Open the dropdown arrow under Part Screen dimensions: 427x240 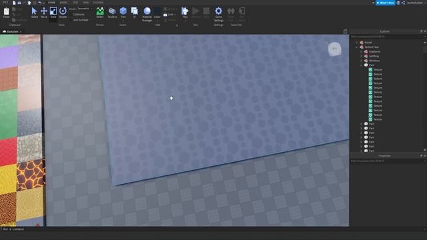pyautogui.click(x=123, y=21)
